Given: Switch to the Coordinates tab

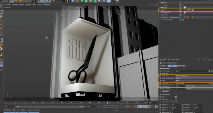Looking at the screenshot, I should click(181, 66).
